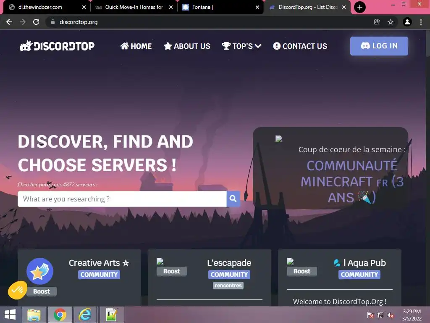Close the DiscordTop.org tab
This screenshot has width=430, height=323.
click(x=344, y=7)
